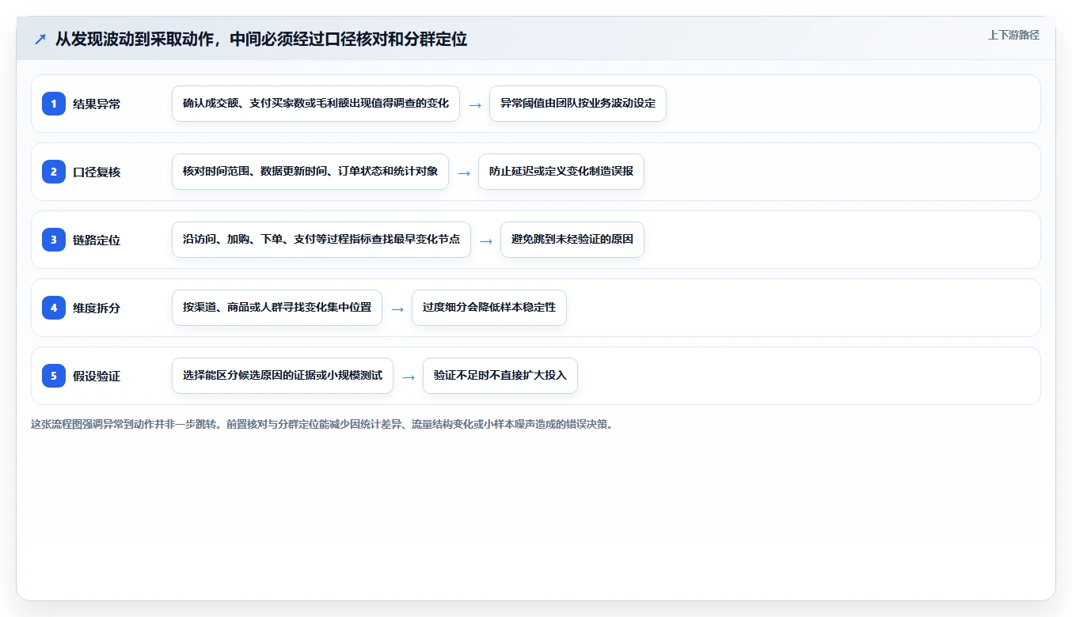Click the 过度细分会降低样本稳定性 box

point(489,308)
